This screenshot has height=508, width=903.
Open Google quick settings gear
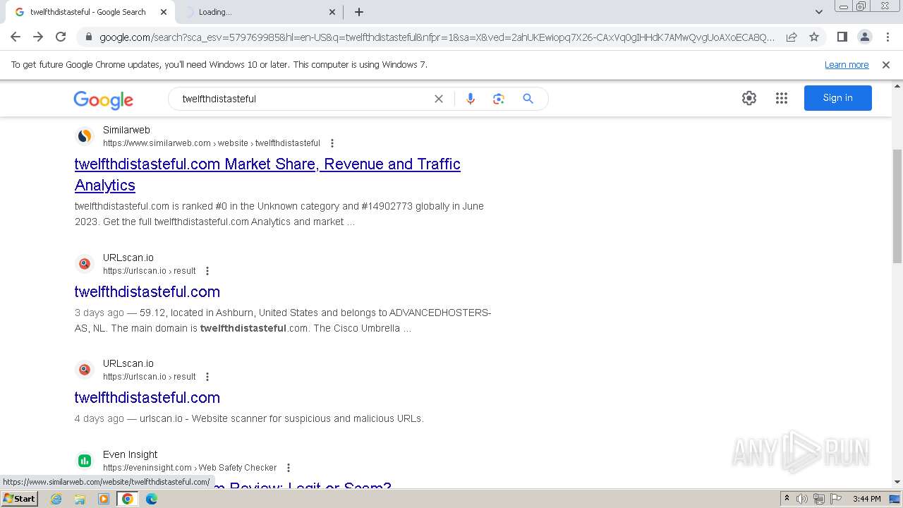(749, 98)
